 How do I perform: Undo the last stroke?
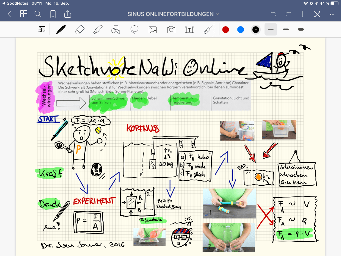tap(273, 14)
